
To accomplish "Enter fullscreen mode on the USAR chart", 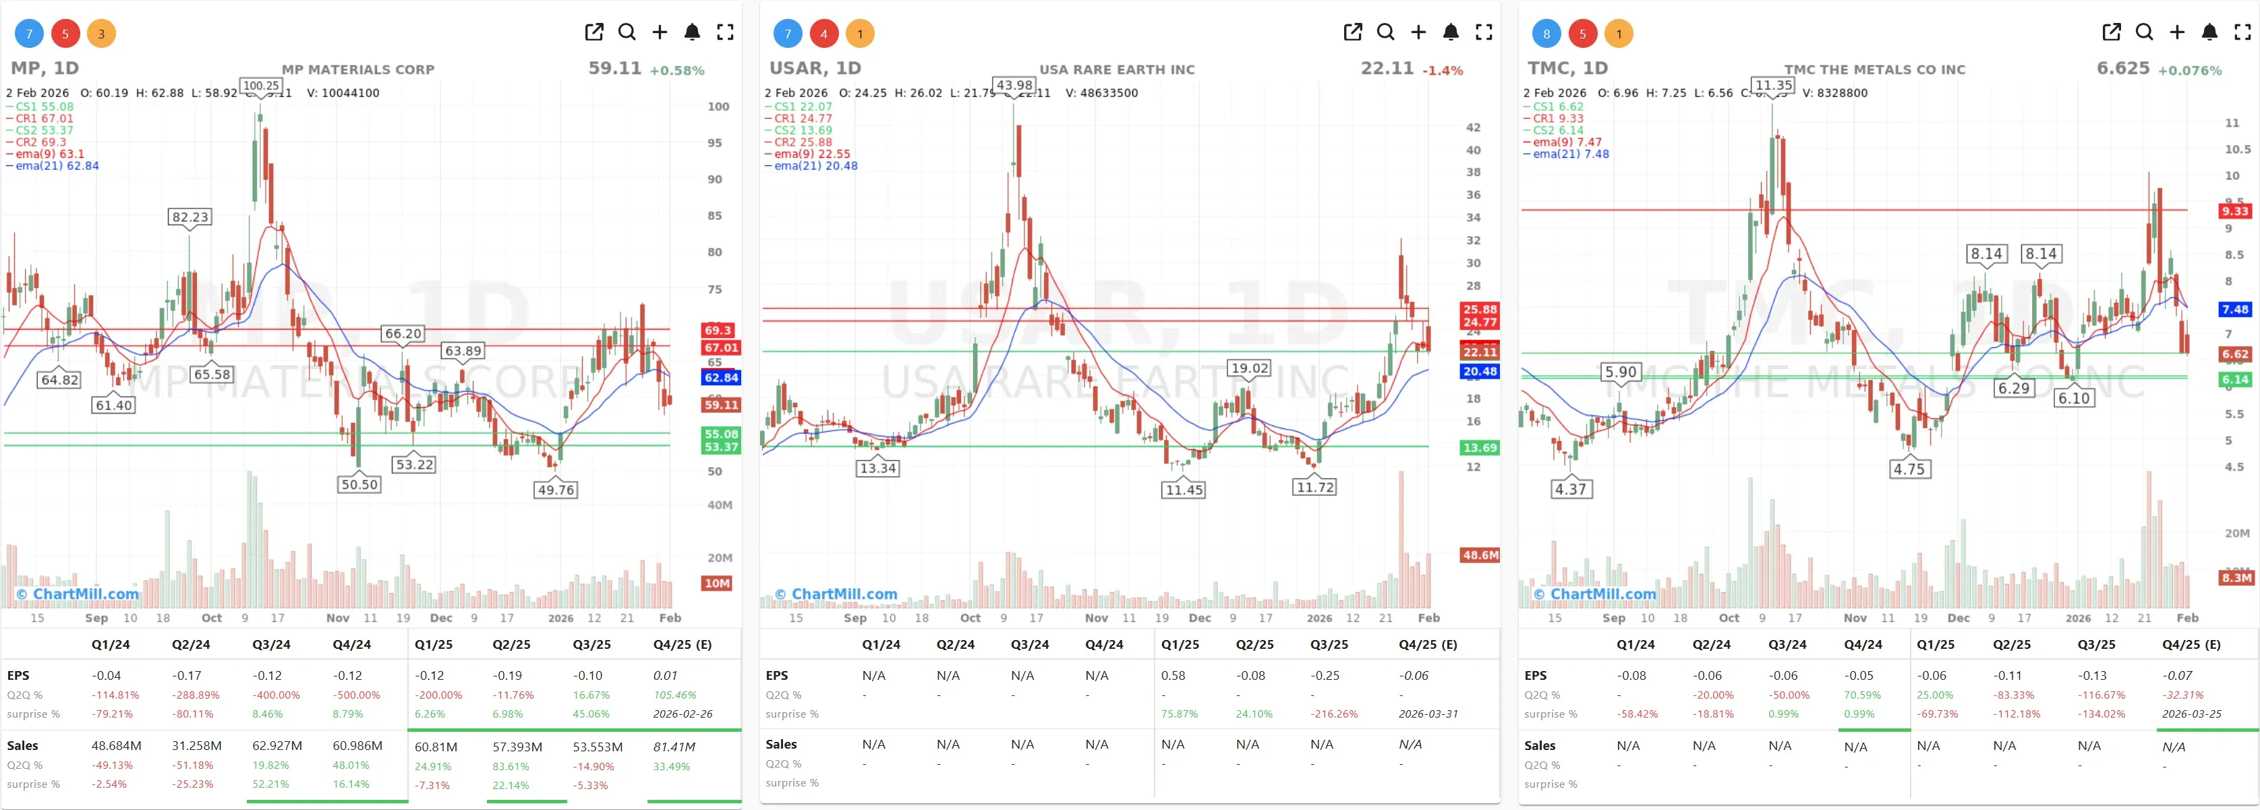I will [1484, 32].
